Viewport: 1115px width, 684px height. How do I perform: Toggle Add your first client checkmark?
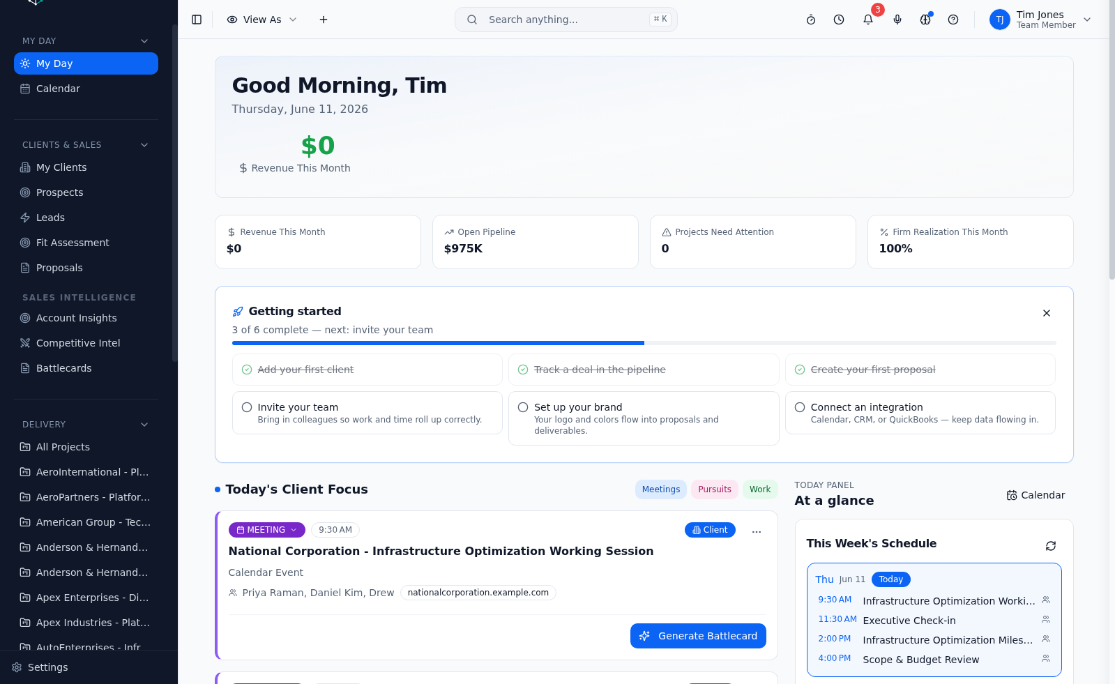tap(247, 370)
